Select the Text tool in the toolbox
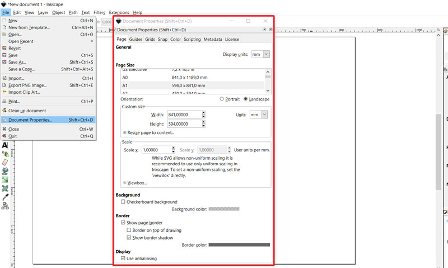The width and height of the screenshot is (448, 268). point(5,145)
